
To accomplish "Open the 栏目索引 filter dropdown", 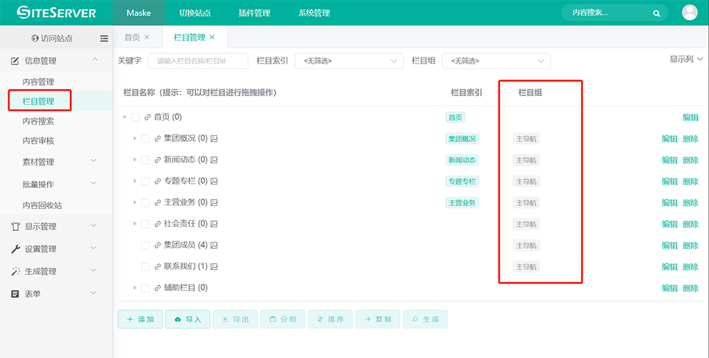I will 349,61.
